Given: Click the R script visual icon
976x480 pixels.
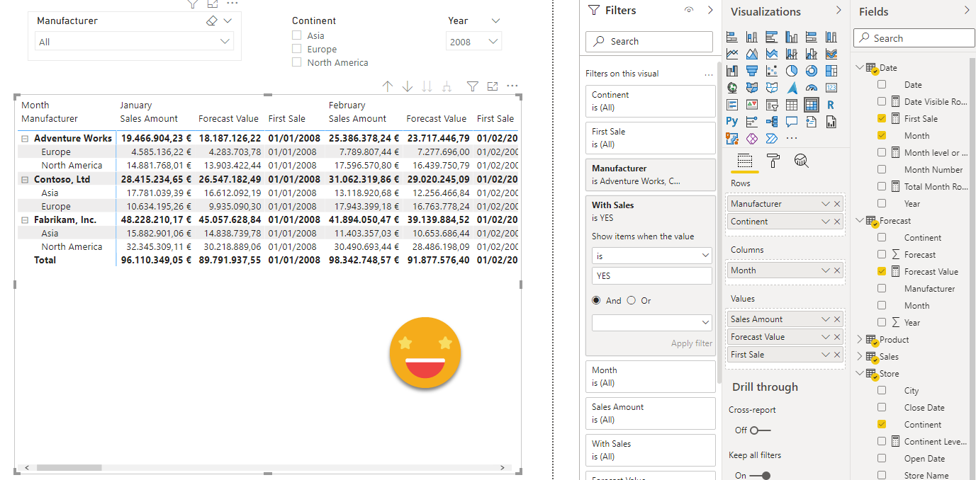Looking at the screenshot, I should [x=831, y=105].
